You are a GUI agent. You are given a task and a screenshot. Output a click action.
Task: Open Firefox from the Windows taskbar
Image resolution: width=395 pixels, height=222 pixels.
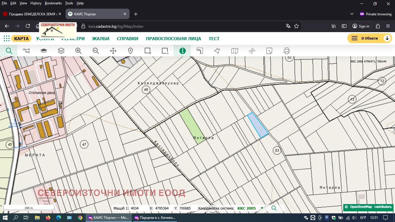[x=48, y=218]
